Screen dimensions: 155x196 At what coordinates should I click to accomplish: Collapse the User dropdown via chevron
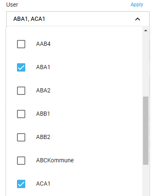pyautogui.click(x=138, y=19)
